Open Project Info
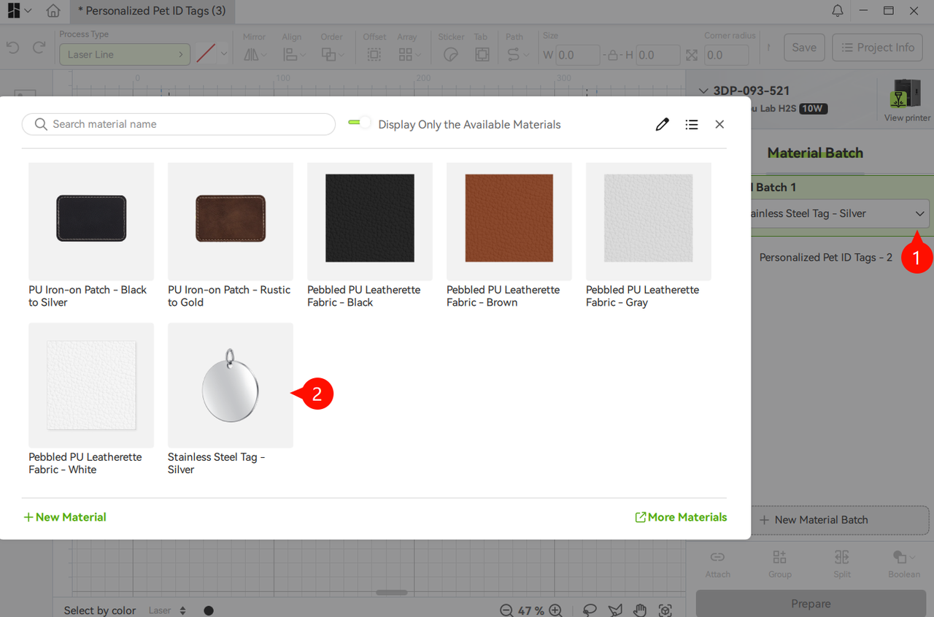The image size is (934, 617). pyautogui.click(x=878, y=47)
